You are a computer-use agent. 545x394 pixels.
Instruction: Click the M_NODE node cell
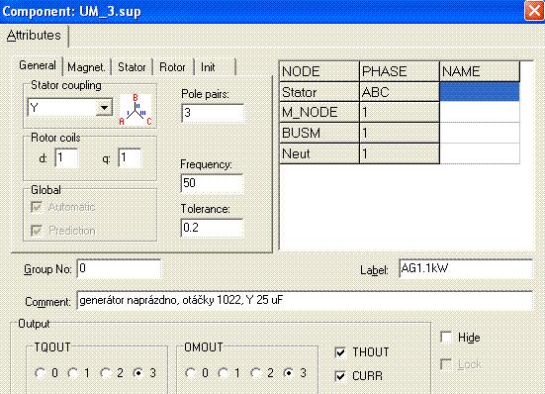point(319,112)
